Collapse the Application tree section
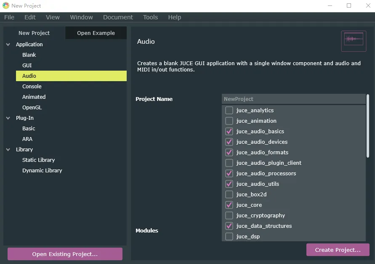 [x=8, y=45]
